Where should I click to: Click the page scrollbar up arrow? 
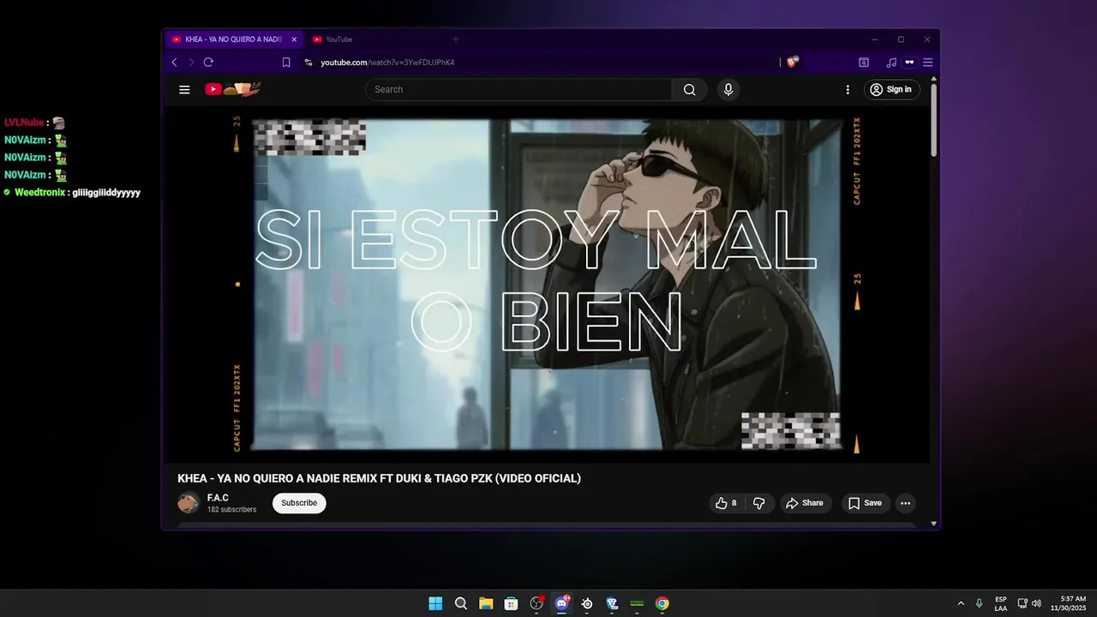click(934, 79)
